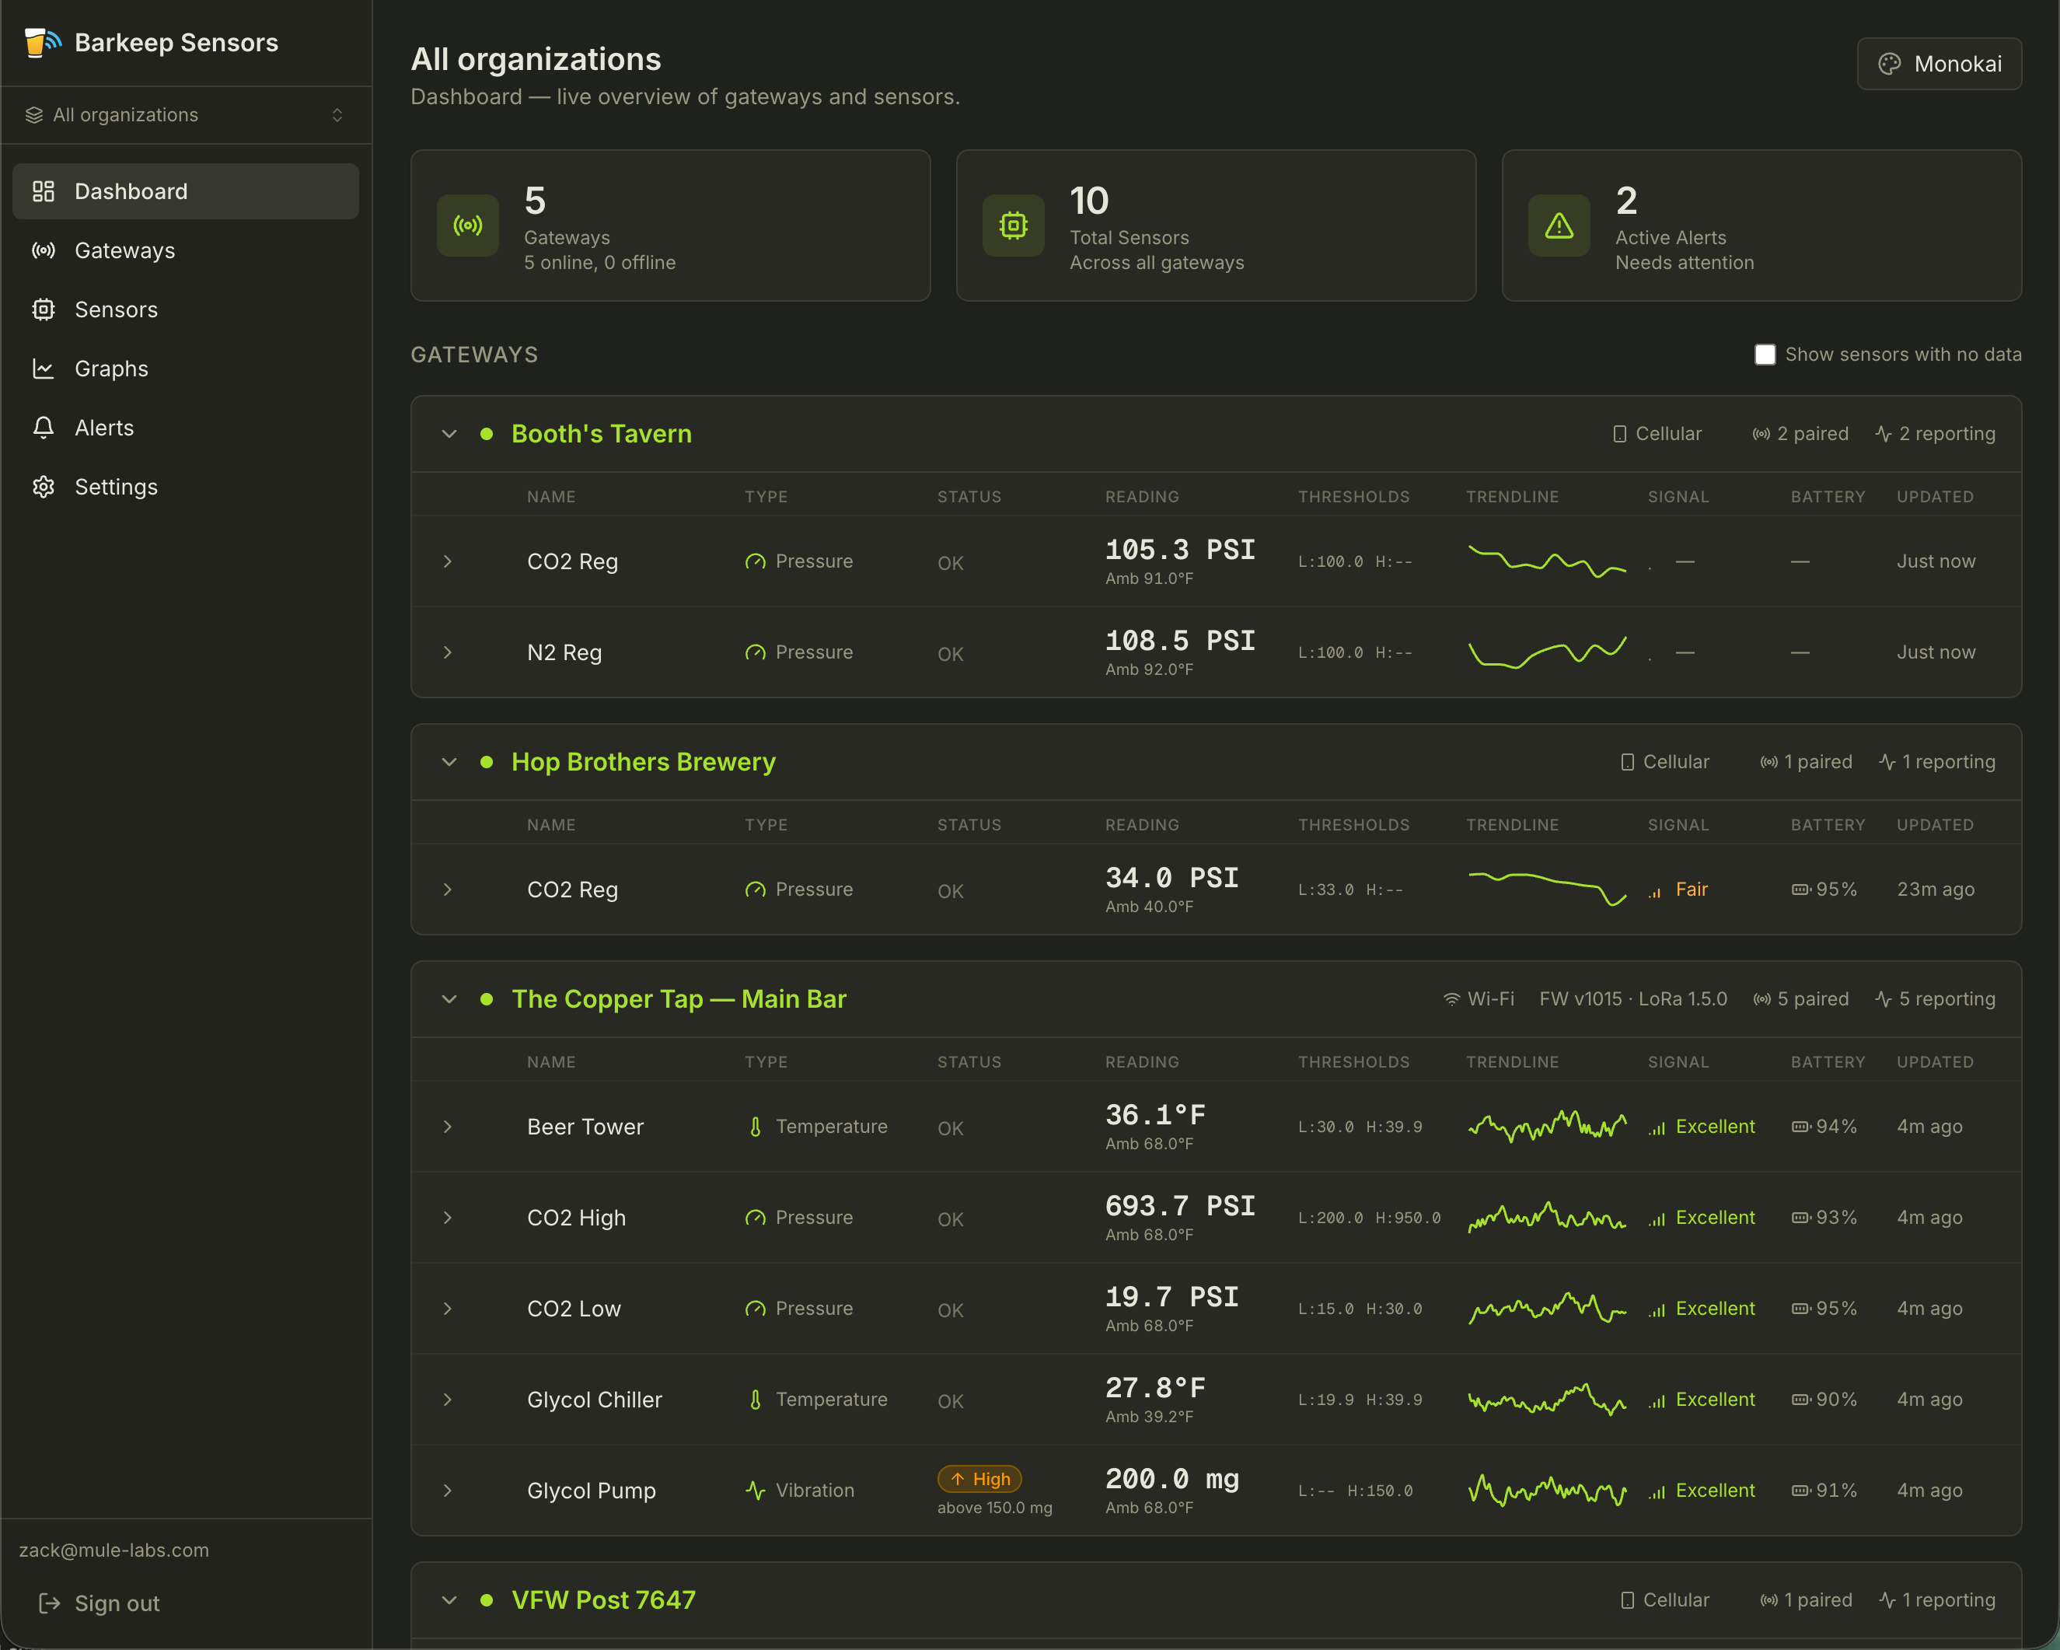
Task: Collapse The Copper Tap — Main Bar section
Action: (449, 999)
